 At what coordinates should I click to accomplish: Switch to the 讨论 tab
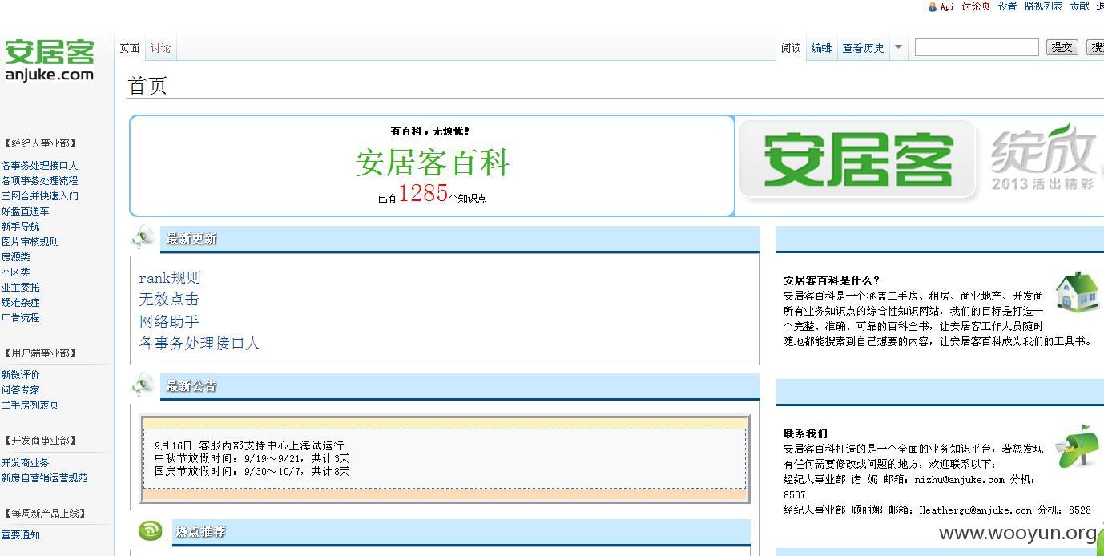tap(160, 48)
